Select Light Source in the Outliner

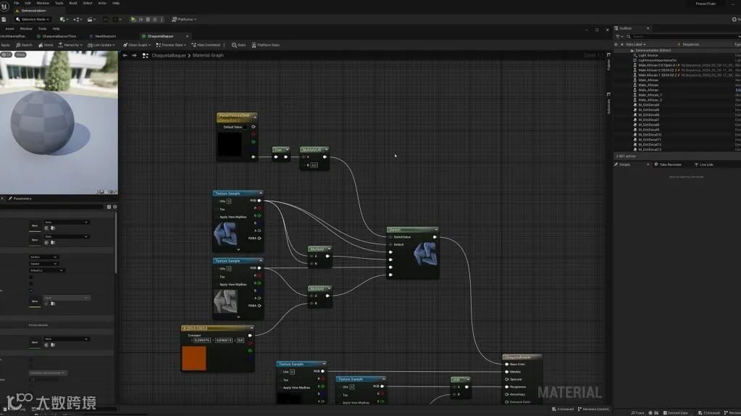point(648,55)
